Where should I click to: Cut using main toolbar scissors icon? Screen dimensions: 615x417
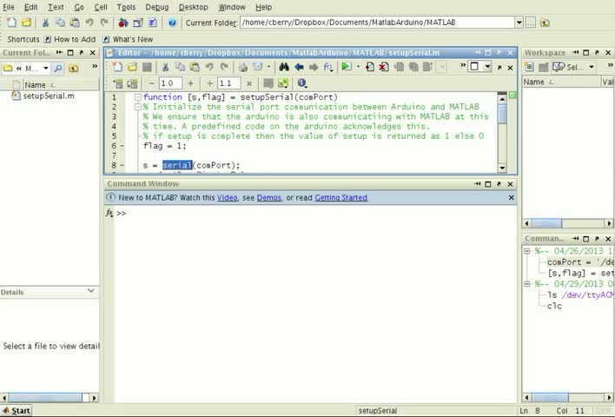click(x=45, y=23)
